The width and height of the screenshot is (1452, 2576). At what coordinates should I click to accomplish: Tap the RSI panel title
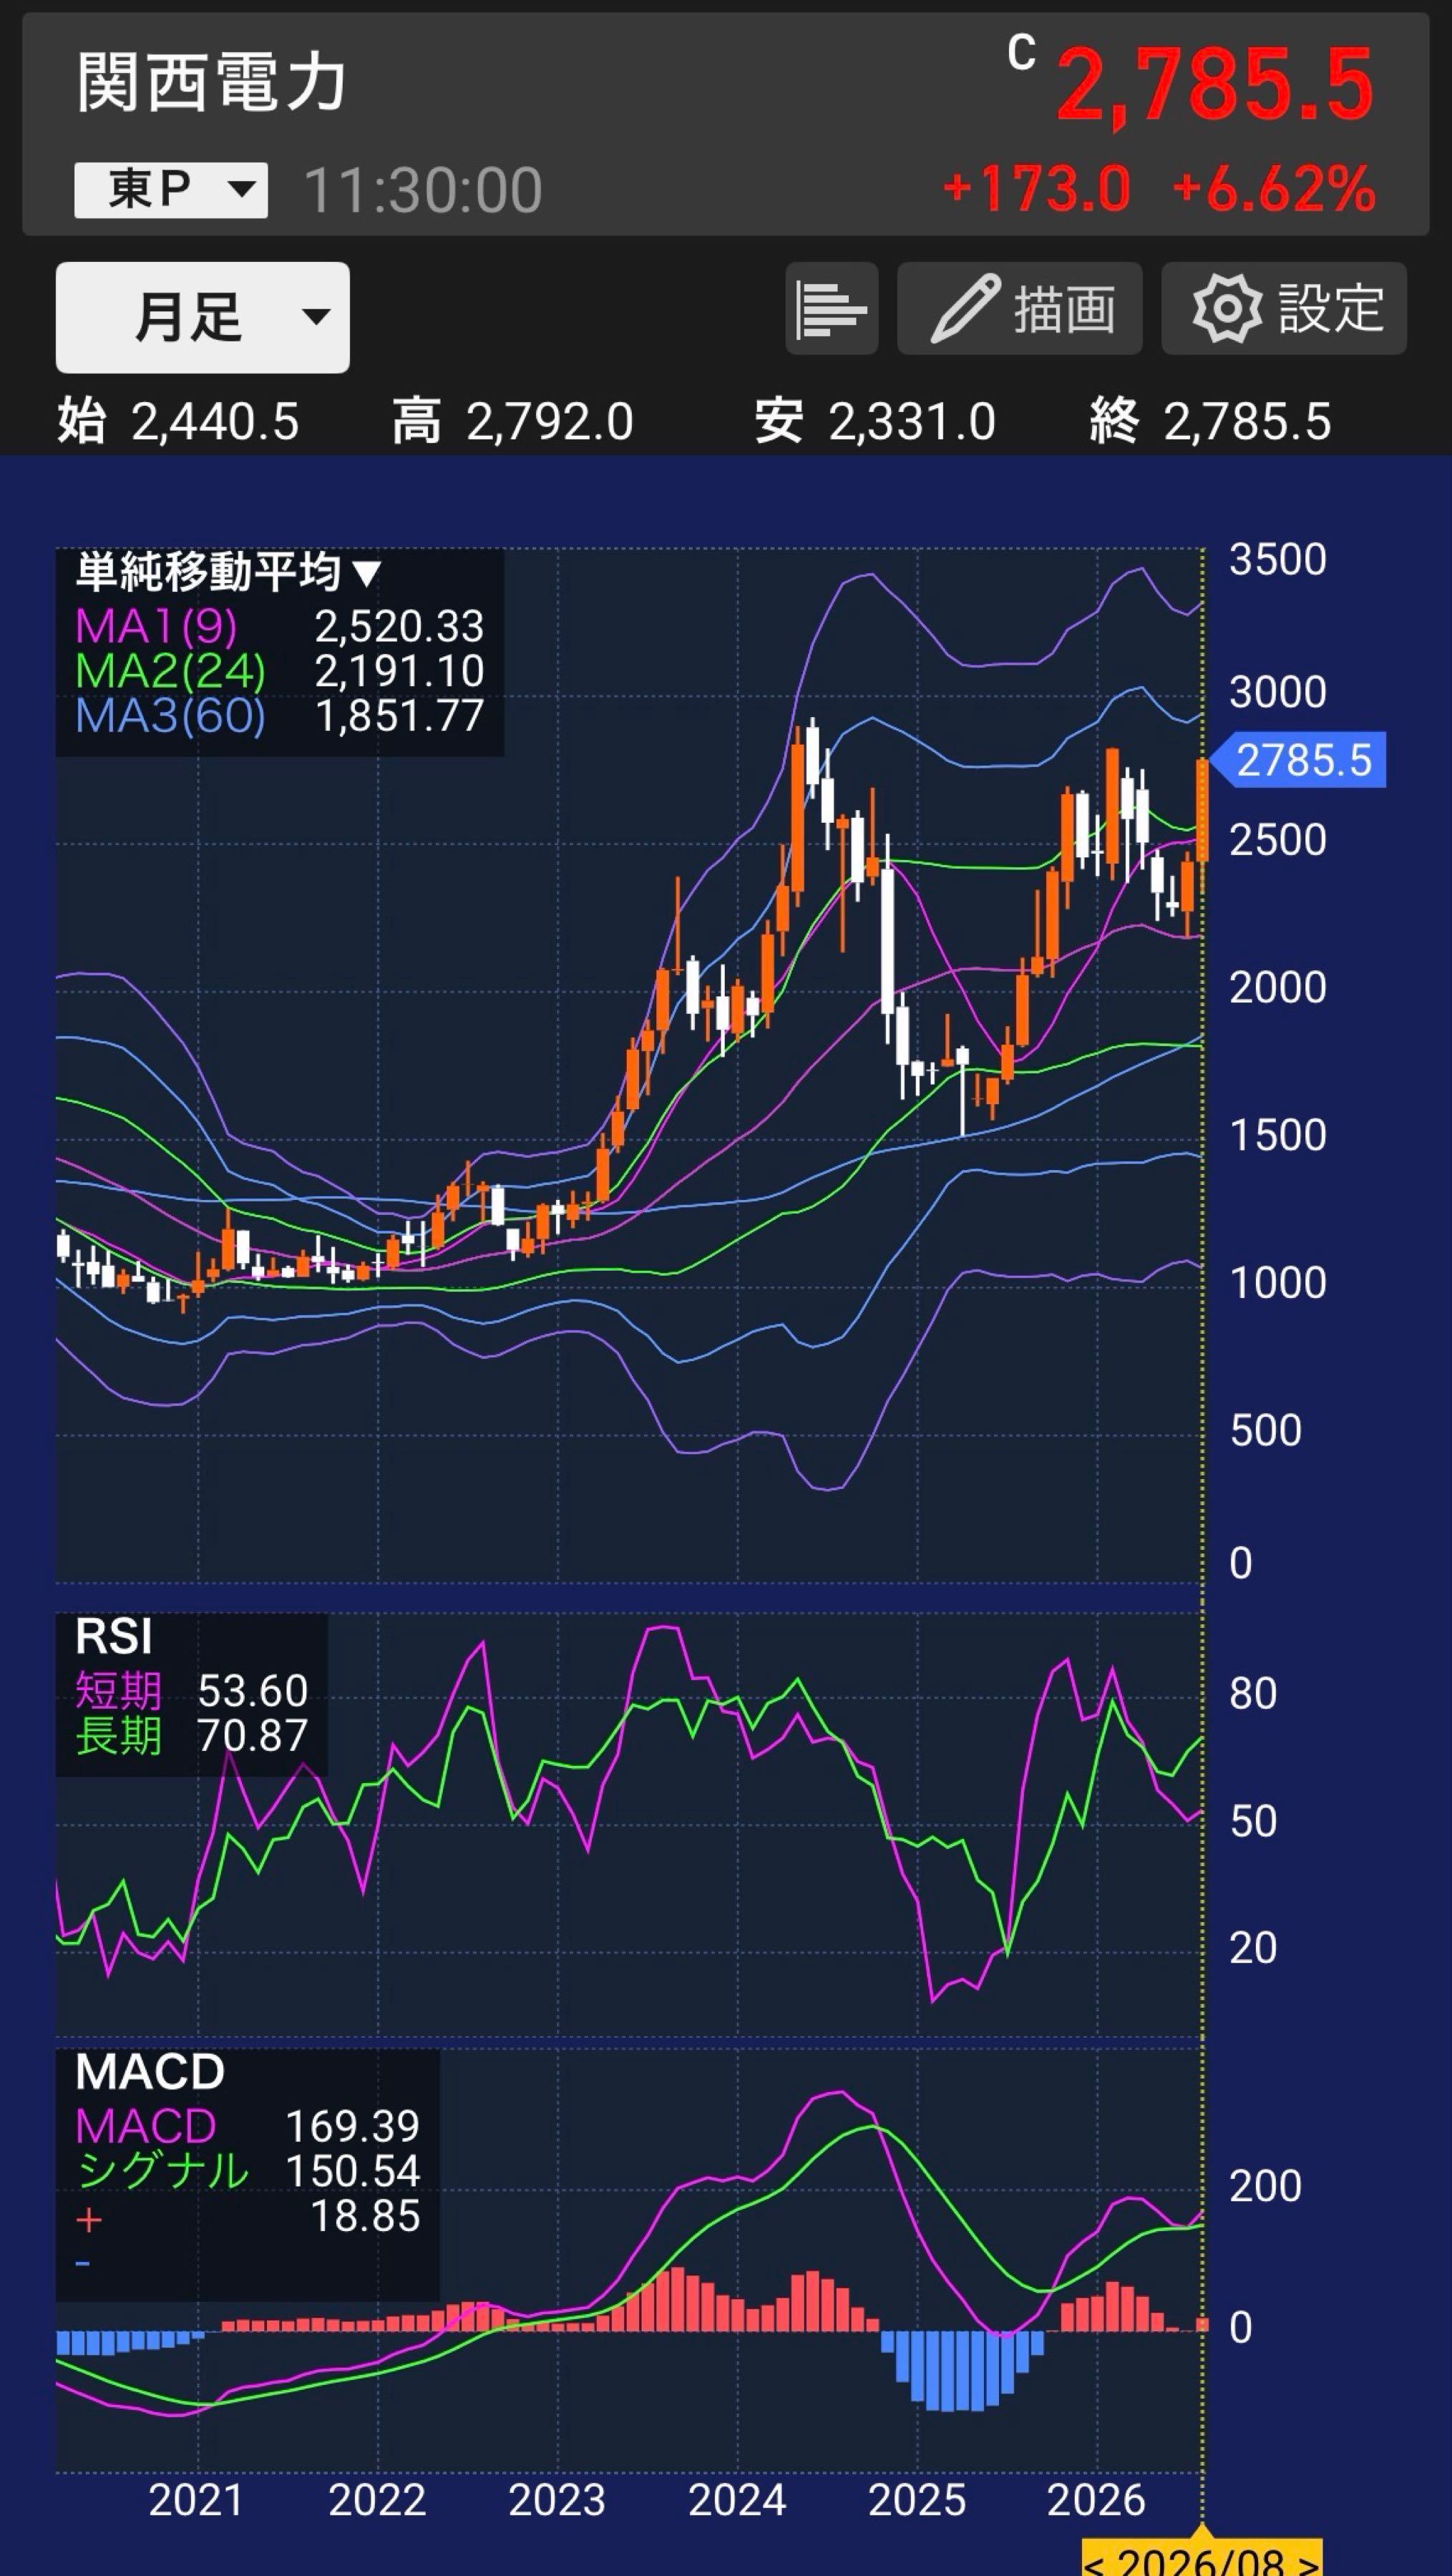(x=114, y=1638)
